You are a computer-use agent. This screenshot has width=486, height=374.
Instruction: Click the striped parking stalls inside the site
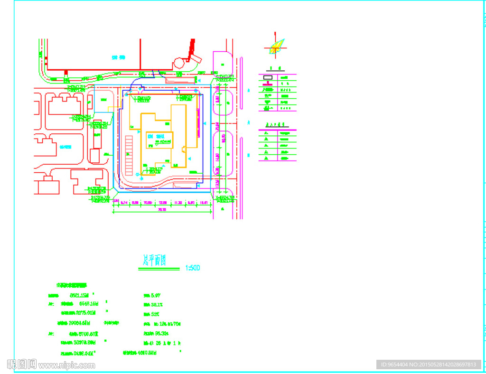pos(129,156)
